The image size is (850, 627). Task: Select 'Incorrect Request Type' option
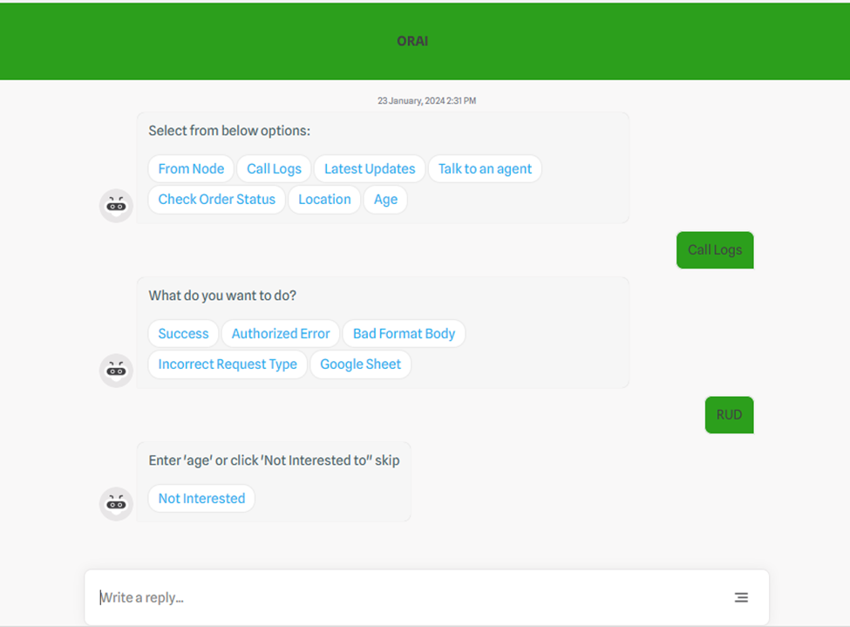228,365
